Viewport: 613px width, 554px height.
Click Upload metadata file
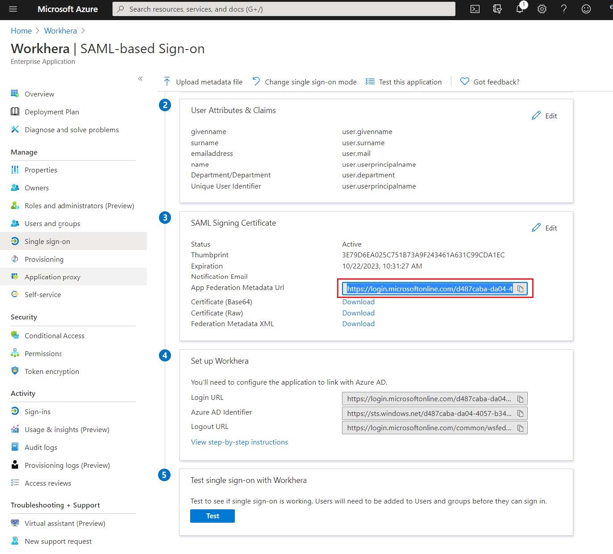click(203, 82)
